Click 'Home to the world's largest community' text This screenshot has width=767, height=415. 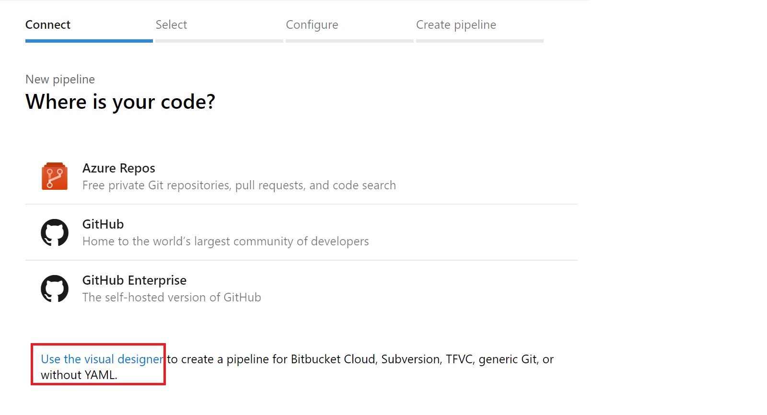[x=225, y=242]
